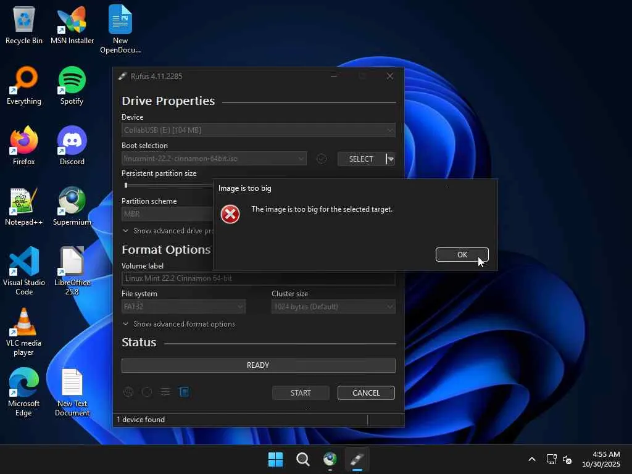
Task: Click Rufus taskbar icon
Action: (357, 459)
